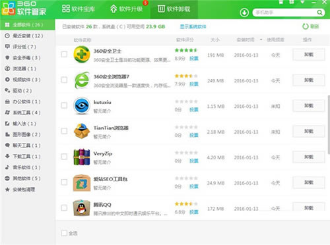Image resolution: width=330 pixels, height=245 pixels.
Task: Toggle 安装时间 sort arrow
Action: (261, 40)
